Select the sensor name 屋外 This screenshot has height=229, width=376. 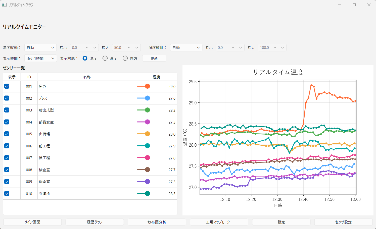tap(42, 86)
